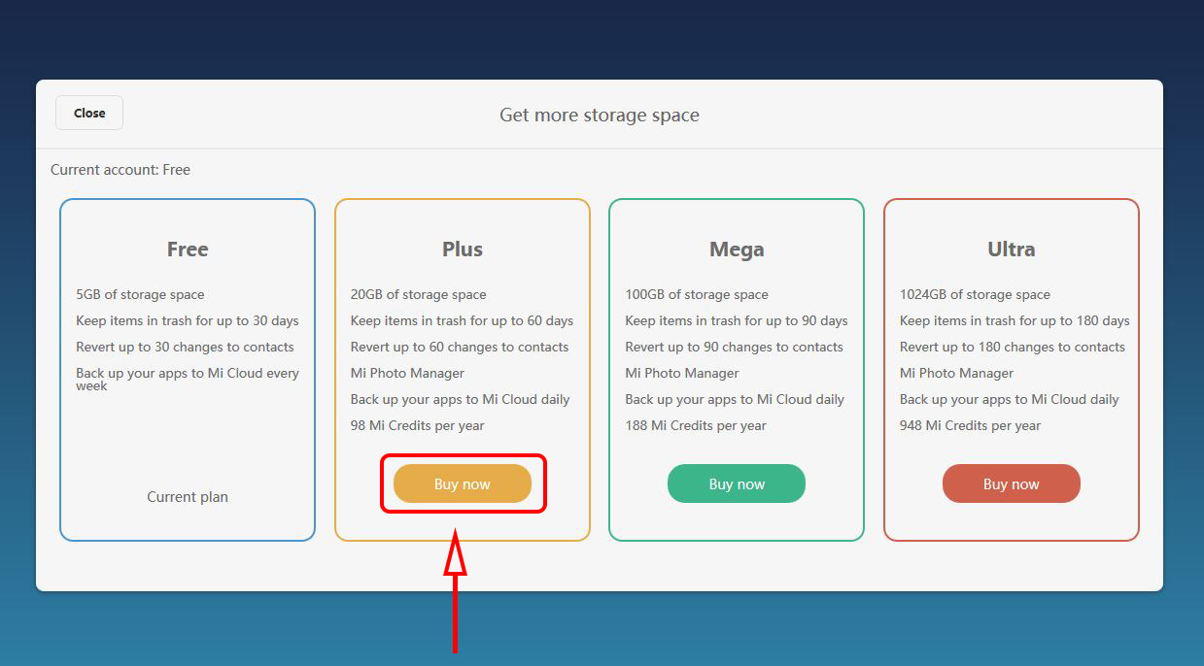Buy the Mega storage plan
Screen dimensions: 1204x666
pyautogui.click(x=737, y=483)
